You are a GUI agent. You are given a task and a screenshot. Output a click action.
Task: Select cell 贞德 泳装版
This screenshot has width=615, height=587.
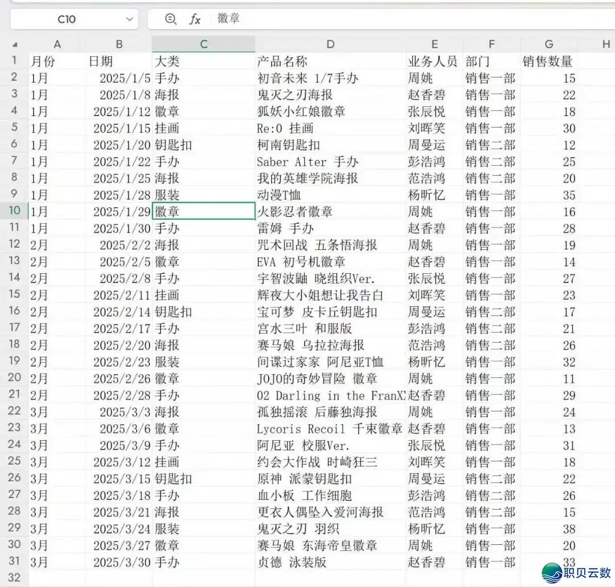(330, 562)
